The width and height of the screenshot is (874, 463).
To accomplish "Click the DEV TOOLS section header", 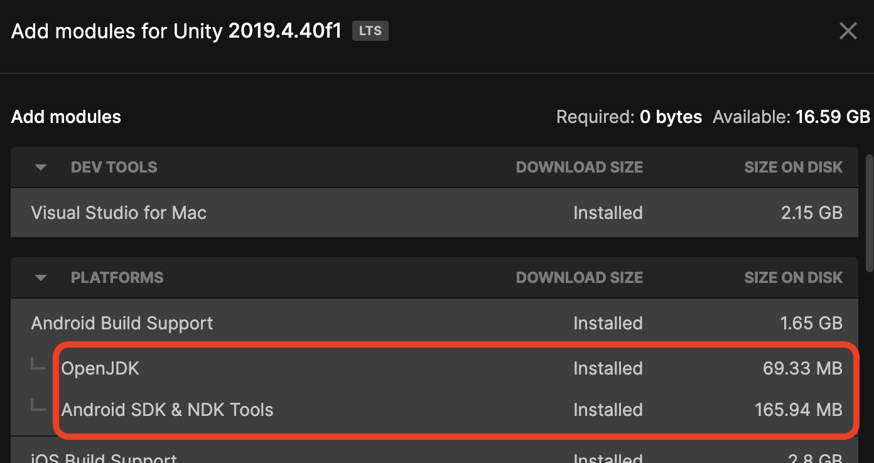I will [114, 167].
